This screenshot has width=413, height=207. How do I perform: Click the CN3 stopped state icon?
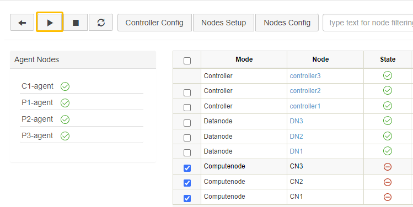click(x=388, y=167)
